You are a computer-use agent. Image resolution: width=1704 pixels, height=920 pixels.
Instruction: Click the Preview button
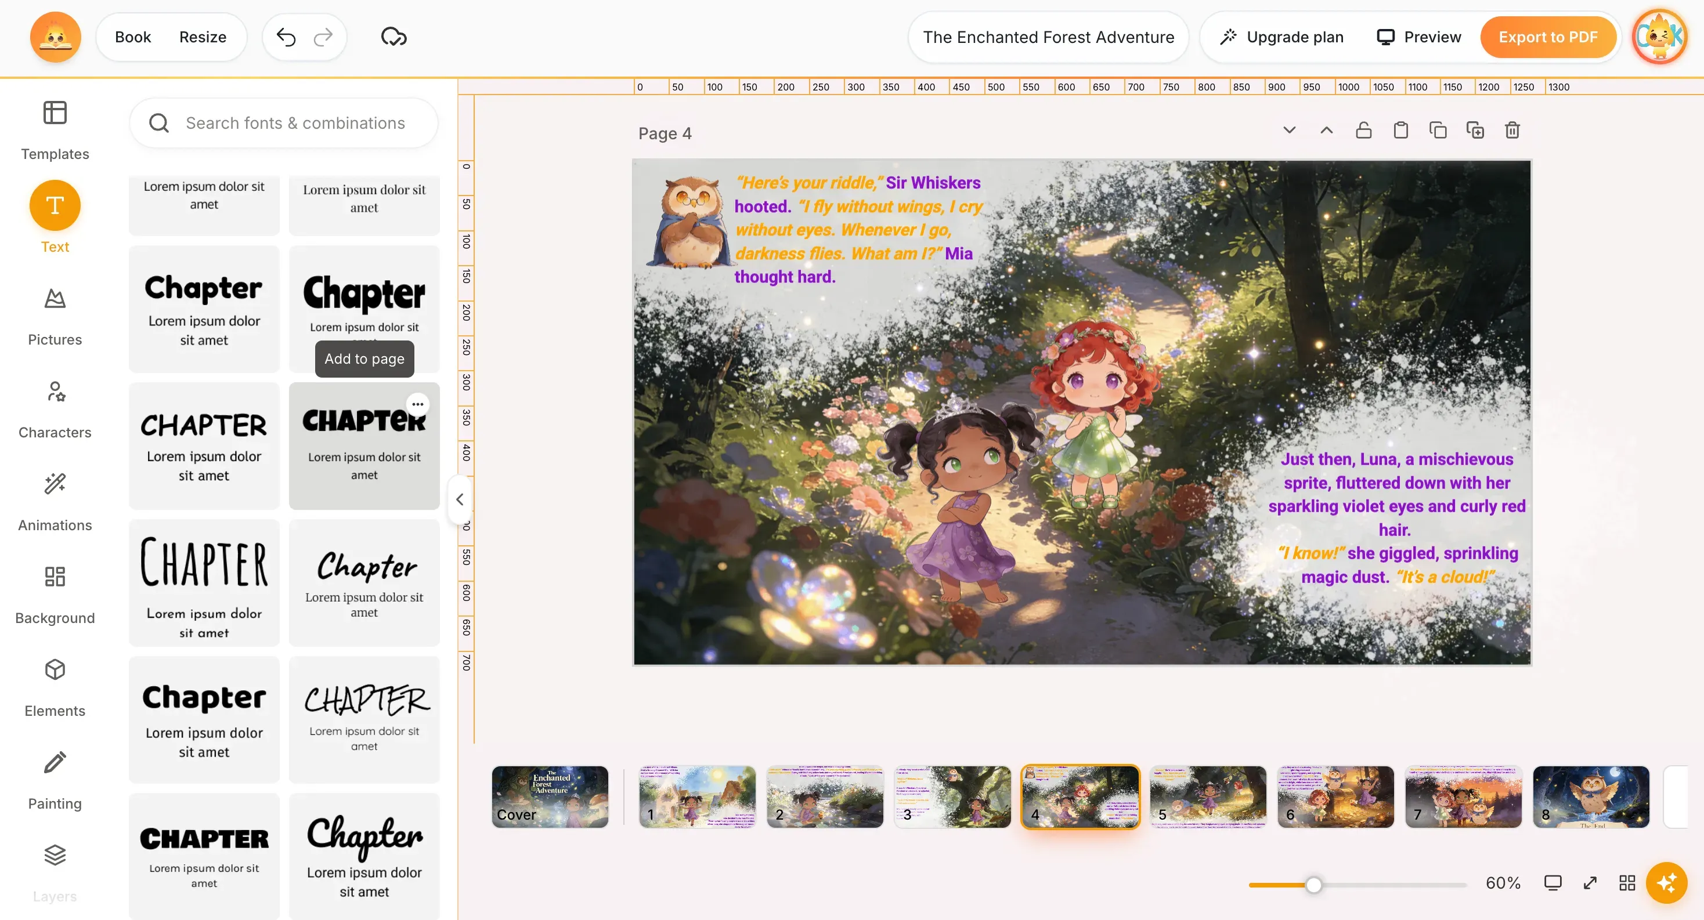point(1419,37)
